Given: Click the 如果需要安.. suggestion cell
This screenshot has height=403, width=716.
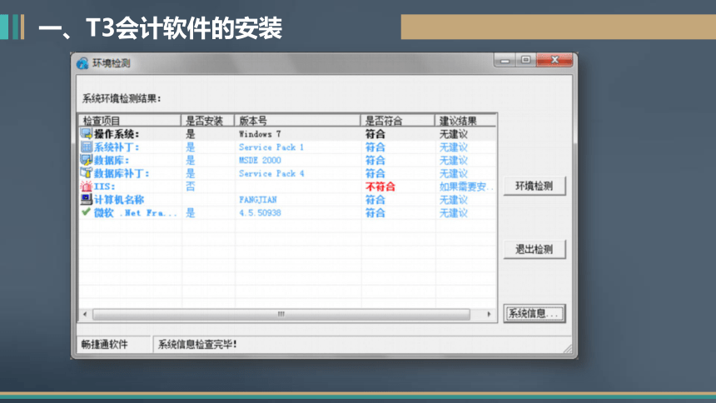Looking at the screenshot, I should (x=466, y=187).
